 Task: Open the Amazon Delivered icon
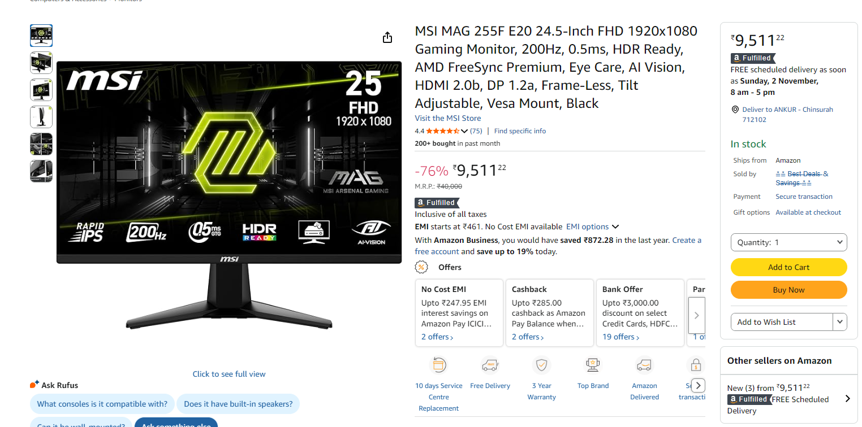tap(644, 365)
